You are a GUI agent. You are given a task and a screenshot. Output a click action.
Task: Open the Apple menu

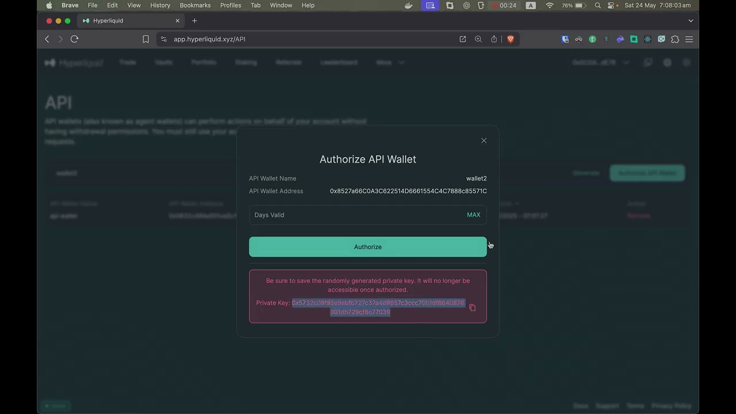click(x=49, y=5)
